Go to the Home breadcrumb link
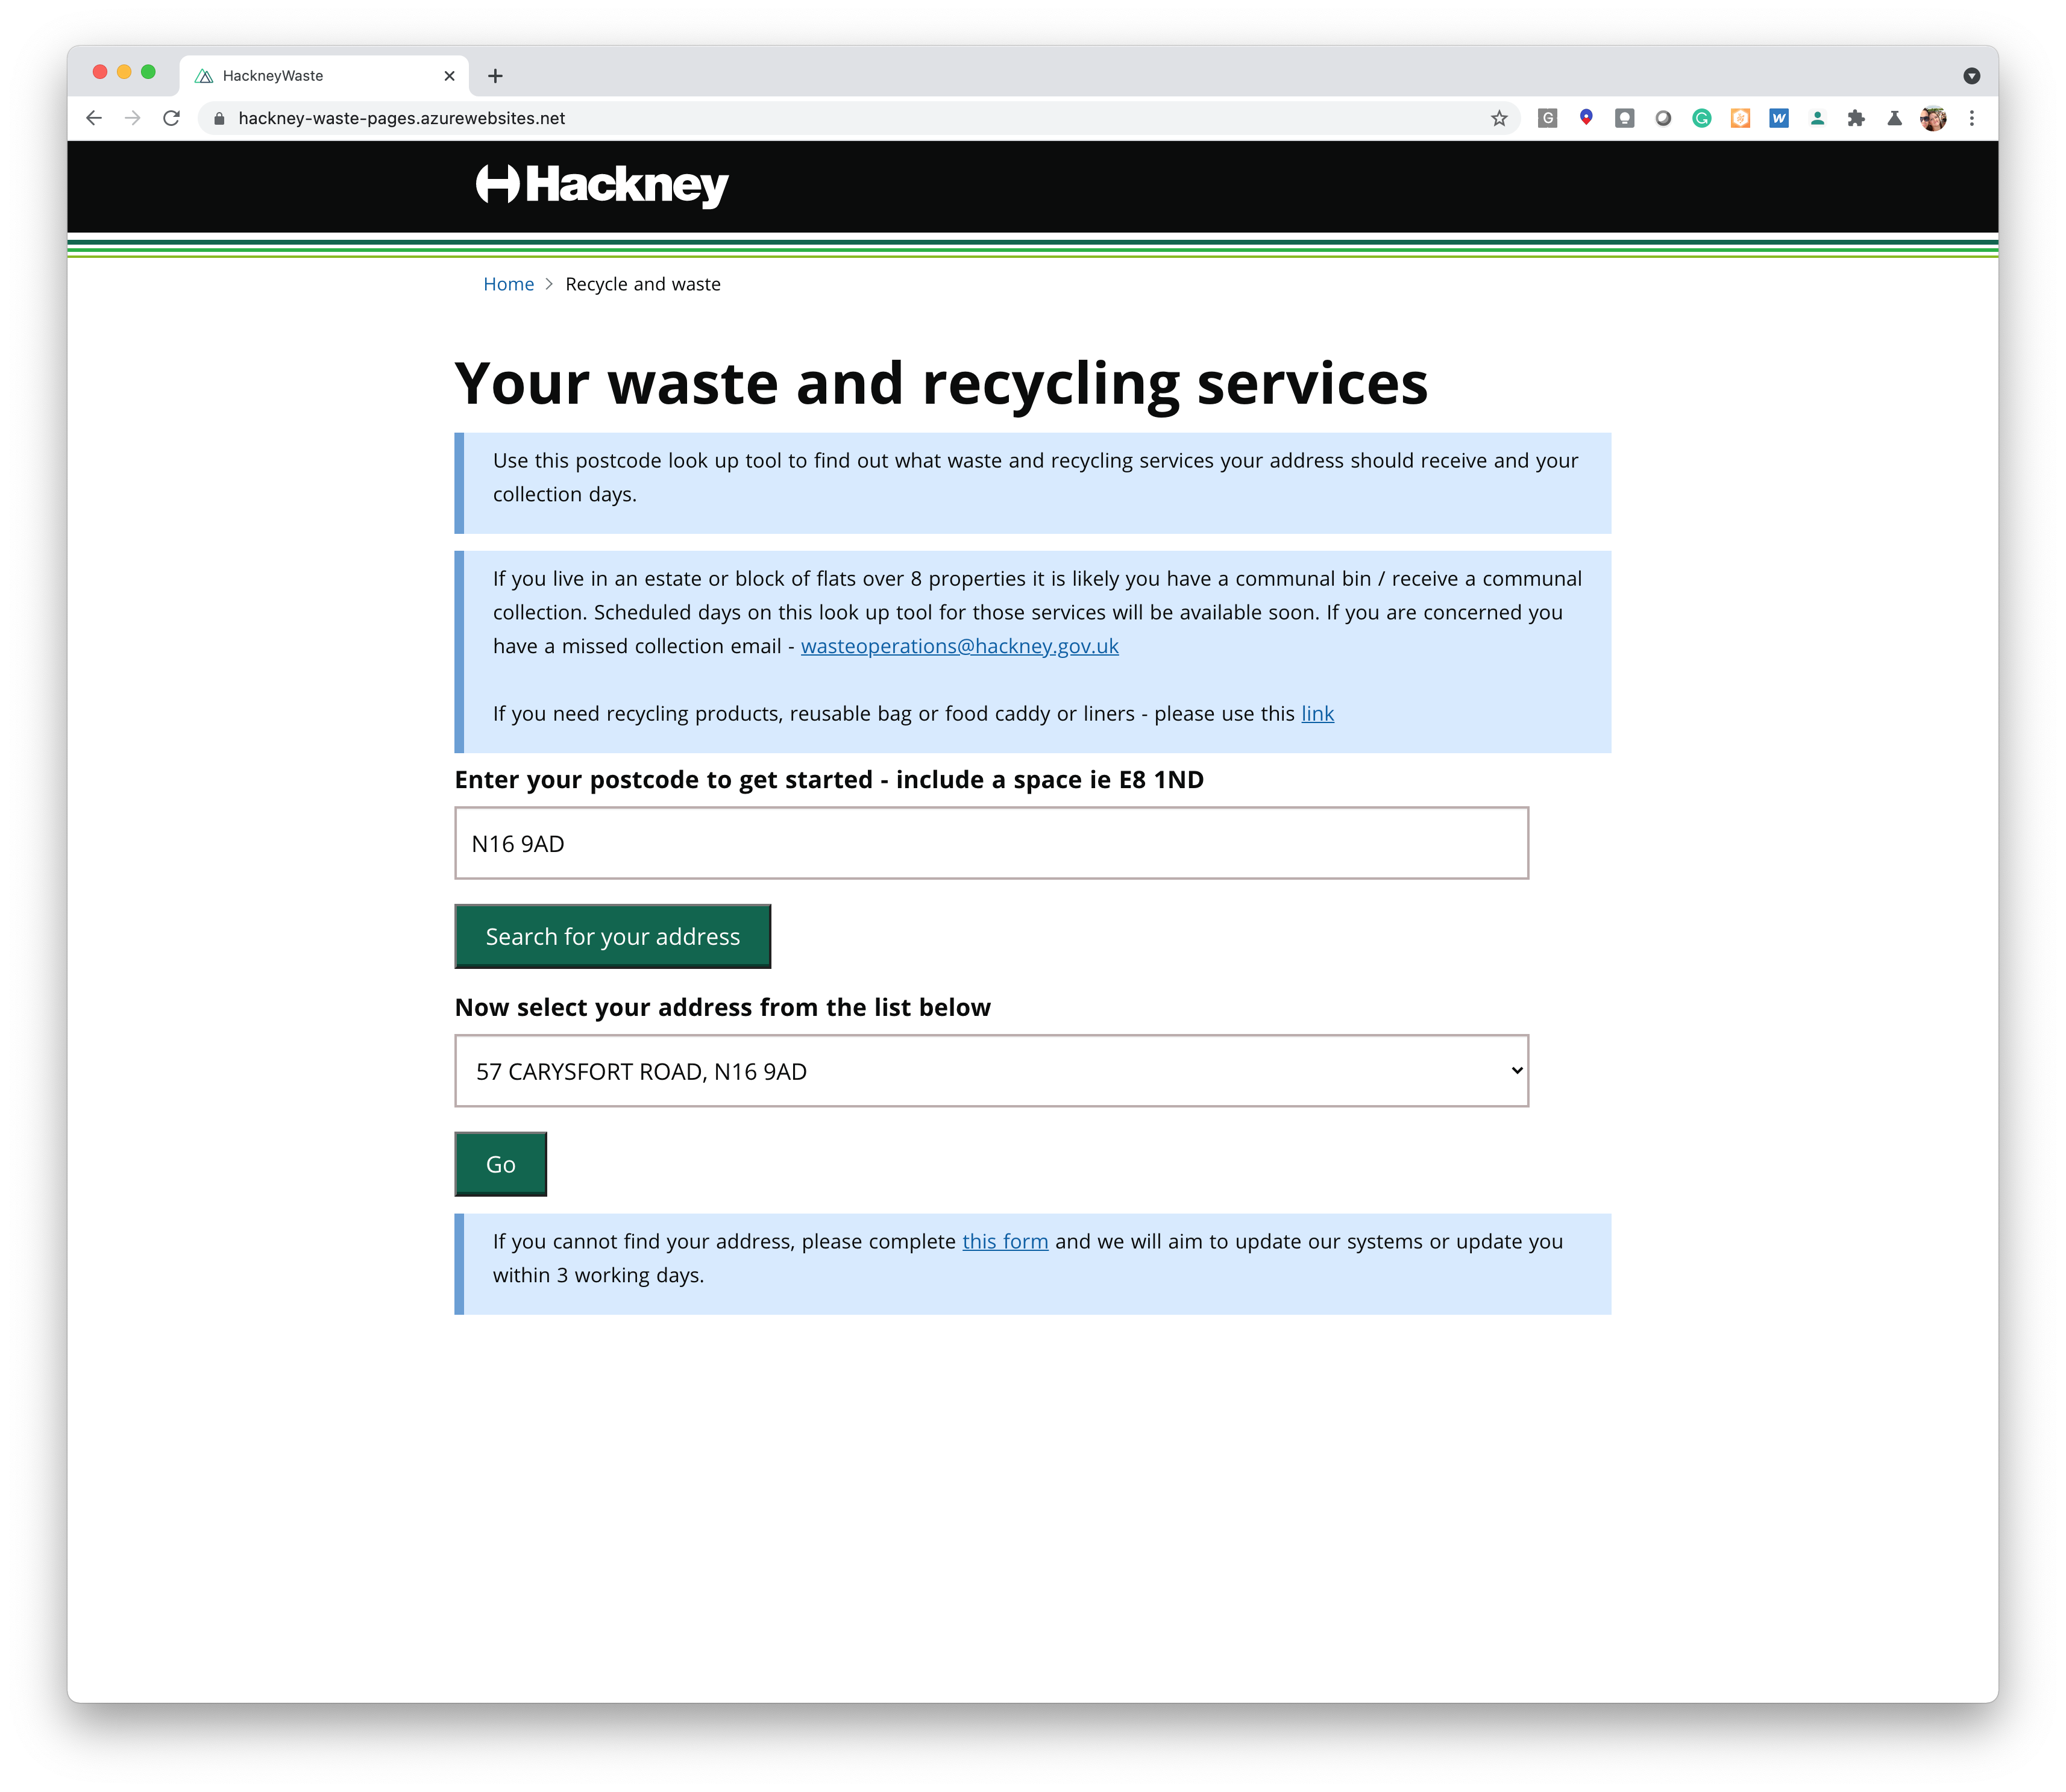Screen dimensions: 2066x1792 (x=508, y=284)
